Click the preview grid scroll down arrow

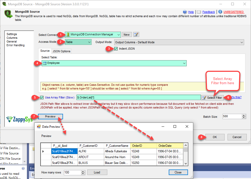186,164
